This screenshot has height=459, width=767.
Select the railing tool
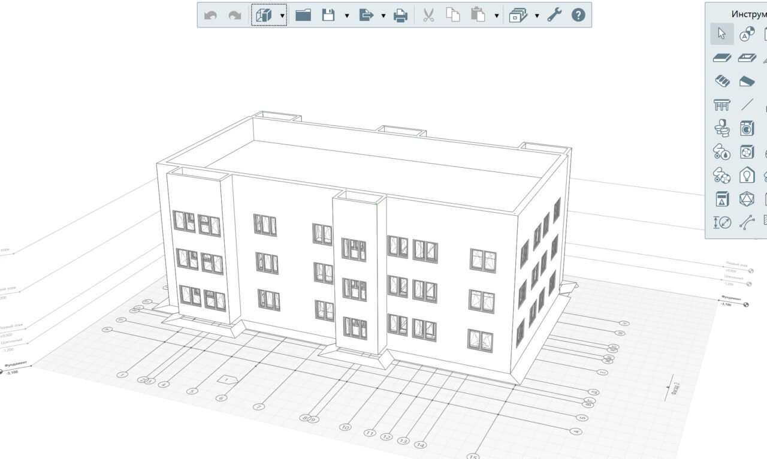pyautogui.click(x=722, y=105)
